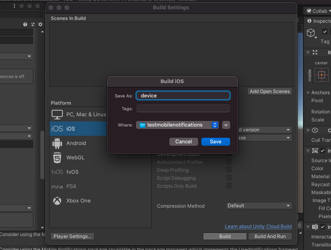The width and height of the screenshot is (331, 250).
Task: Click the Rect Transform component icon
Action: coord(315,52)
